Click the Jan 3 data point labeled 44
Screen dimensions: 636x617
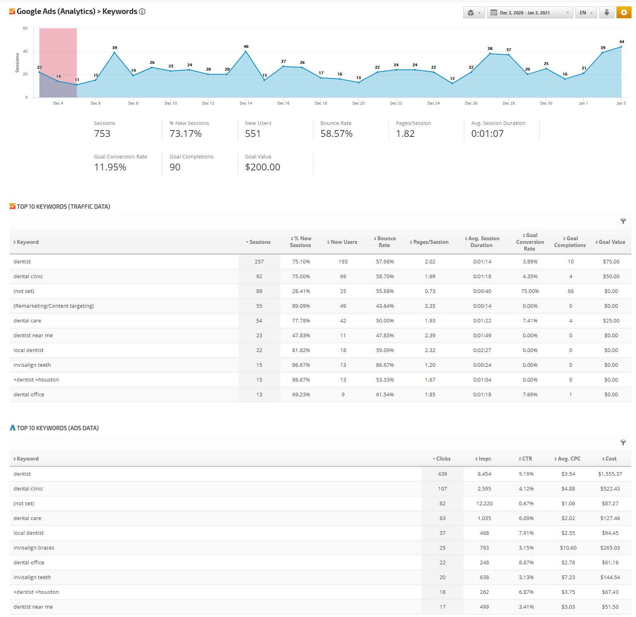[621, 47]
